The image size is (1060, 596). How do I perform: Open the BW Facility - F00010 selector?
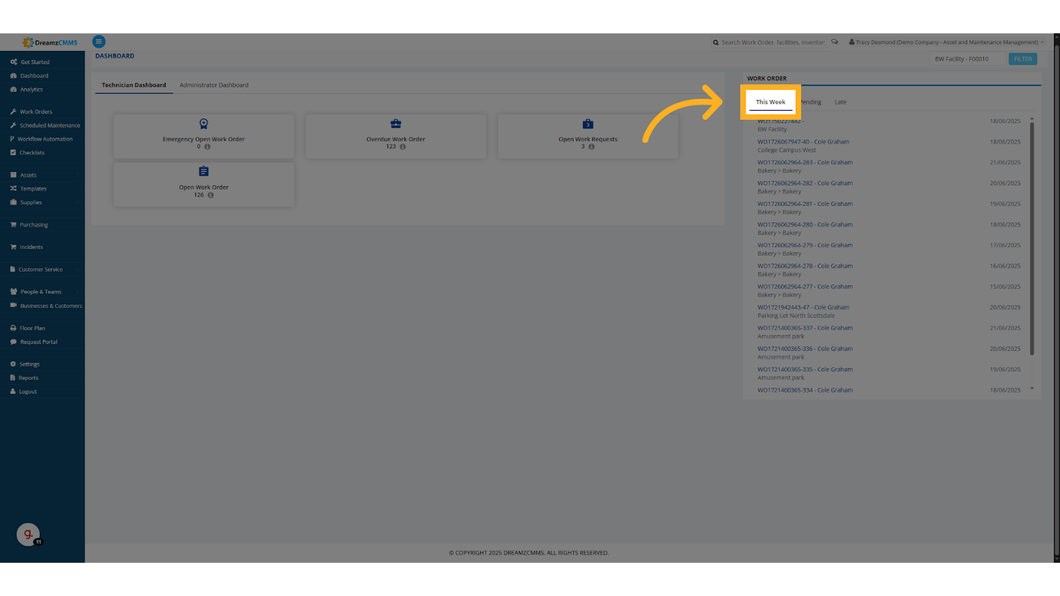pos(967,59)
